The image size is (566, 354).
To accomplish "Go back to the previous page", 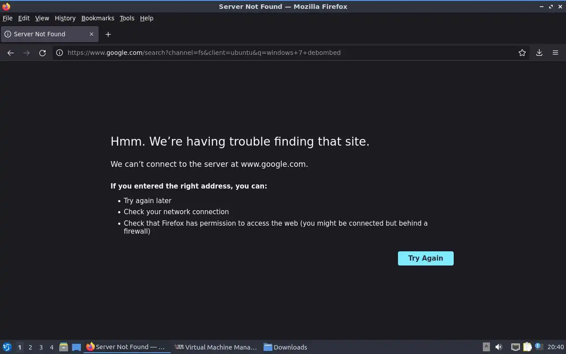I will pos(11,53).
